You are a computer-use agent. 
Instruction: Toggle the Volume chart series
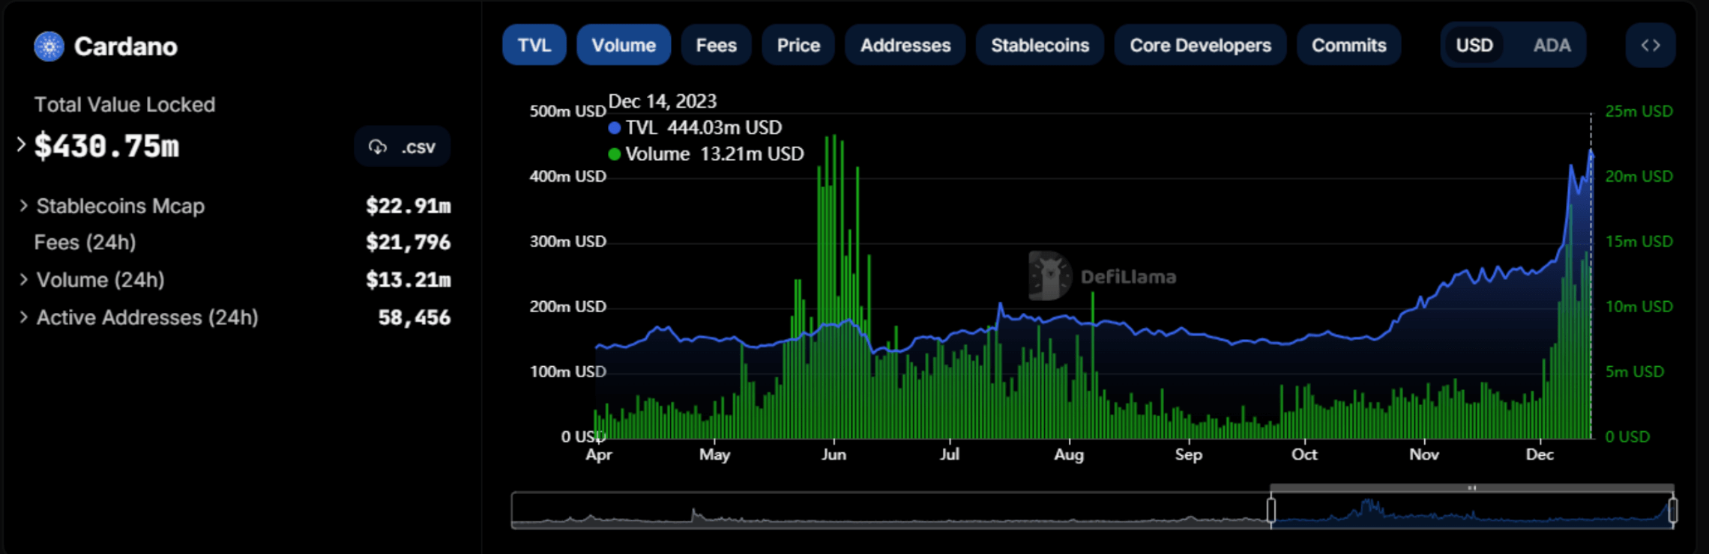tap(624, 45)
